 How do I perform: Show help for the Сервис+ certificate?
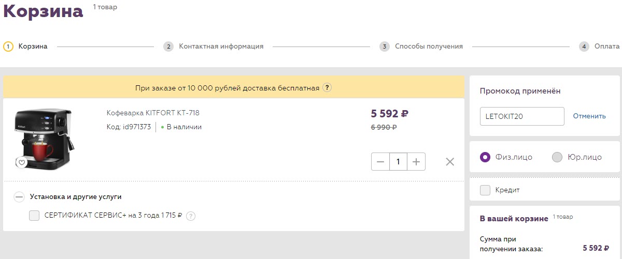(190, 216)
